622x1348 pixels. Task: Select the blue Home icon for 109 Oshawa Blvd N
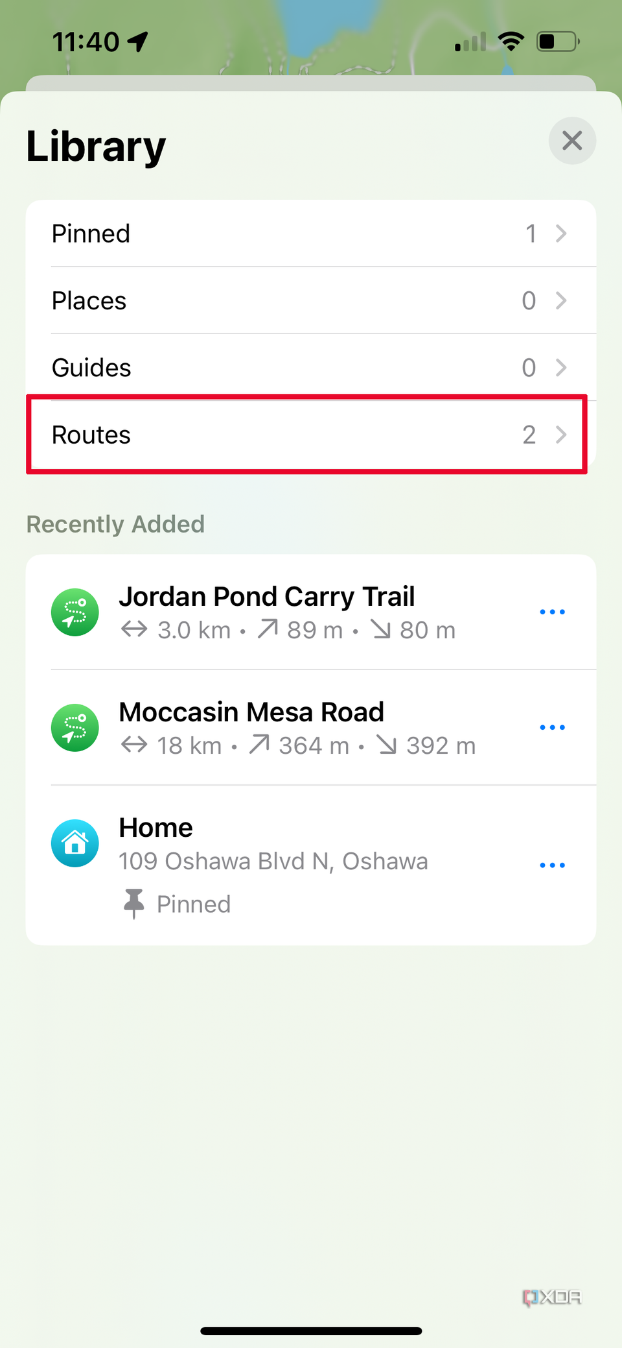point(75,843)
